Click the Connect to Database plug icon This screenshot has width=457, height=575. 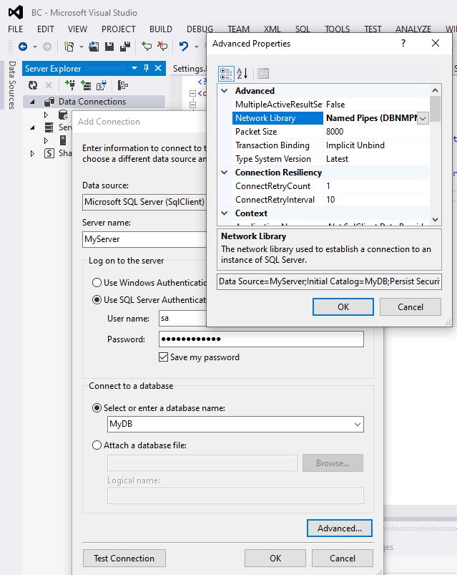coord(70,85)
